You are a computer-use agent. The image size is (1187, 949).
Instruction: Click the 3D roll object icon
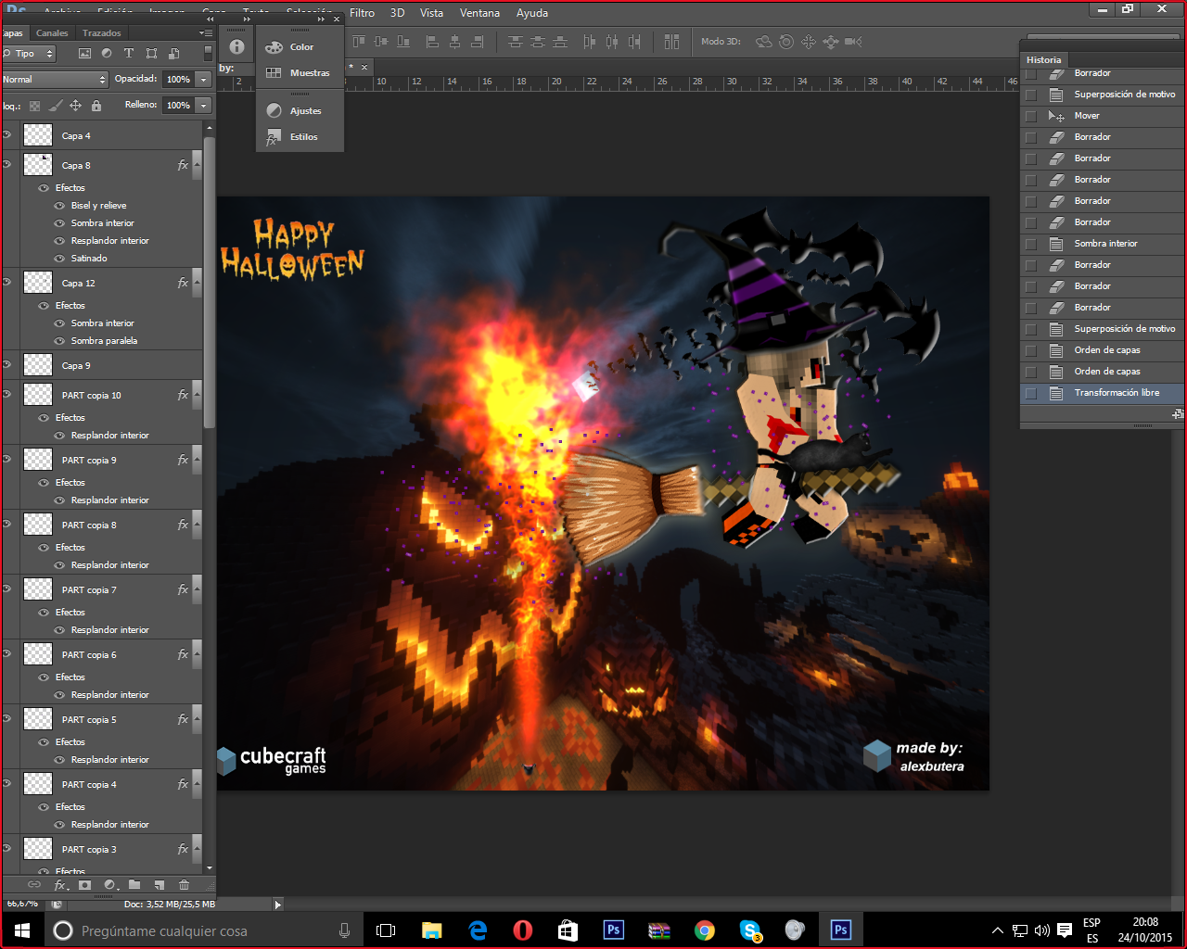pos(786,42)
